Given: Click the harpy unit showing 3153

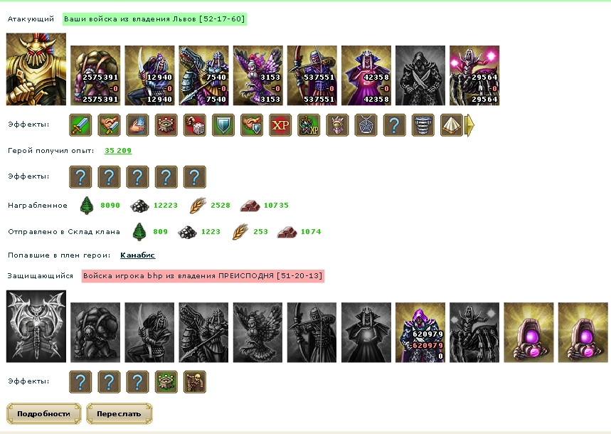Looking at the screenshot, I should click(257, 75).
